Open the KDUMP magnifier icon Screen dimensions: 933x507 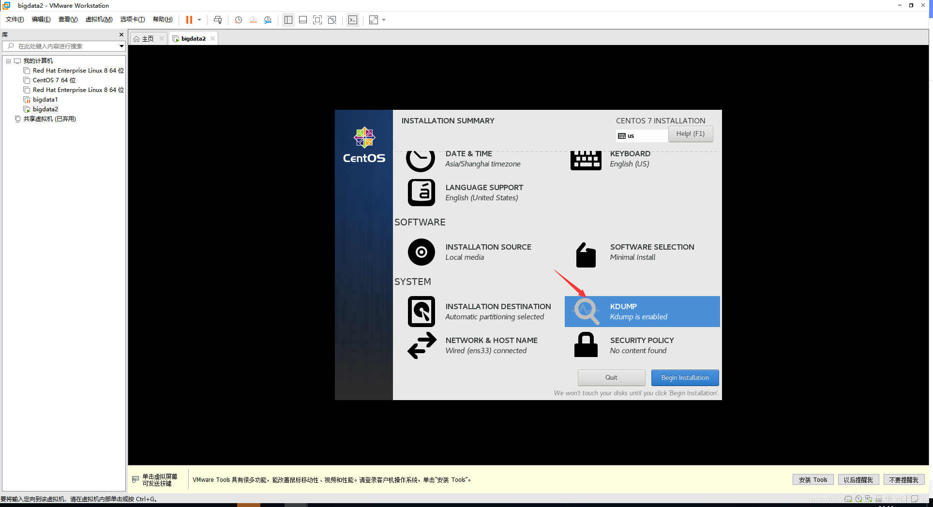click(x=586, y=312)
